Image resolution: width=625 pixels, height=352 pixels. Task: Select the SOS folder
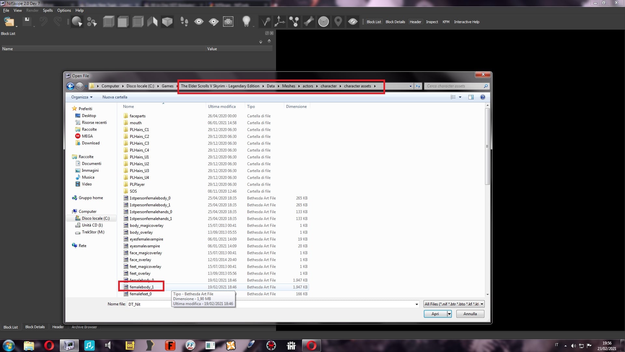point(133,191)
